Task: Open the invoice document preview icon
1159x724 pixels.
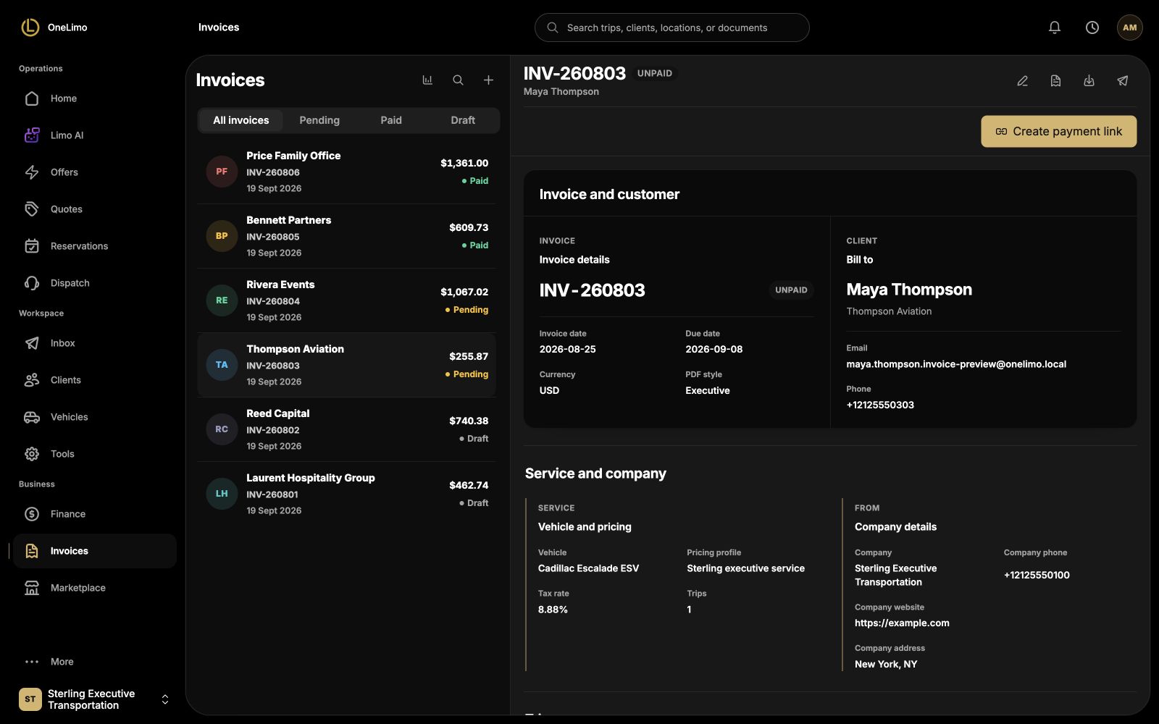Action: point(1055,81)
